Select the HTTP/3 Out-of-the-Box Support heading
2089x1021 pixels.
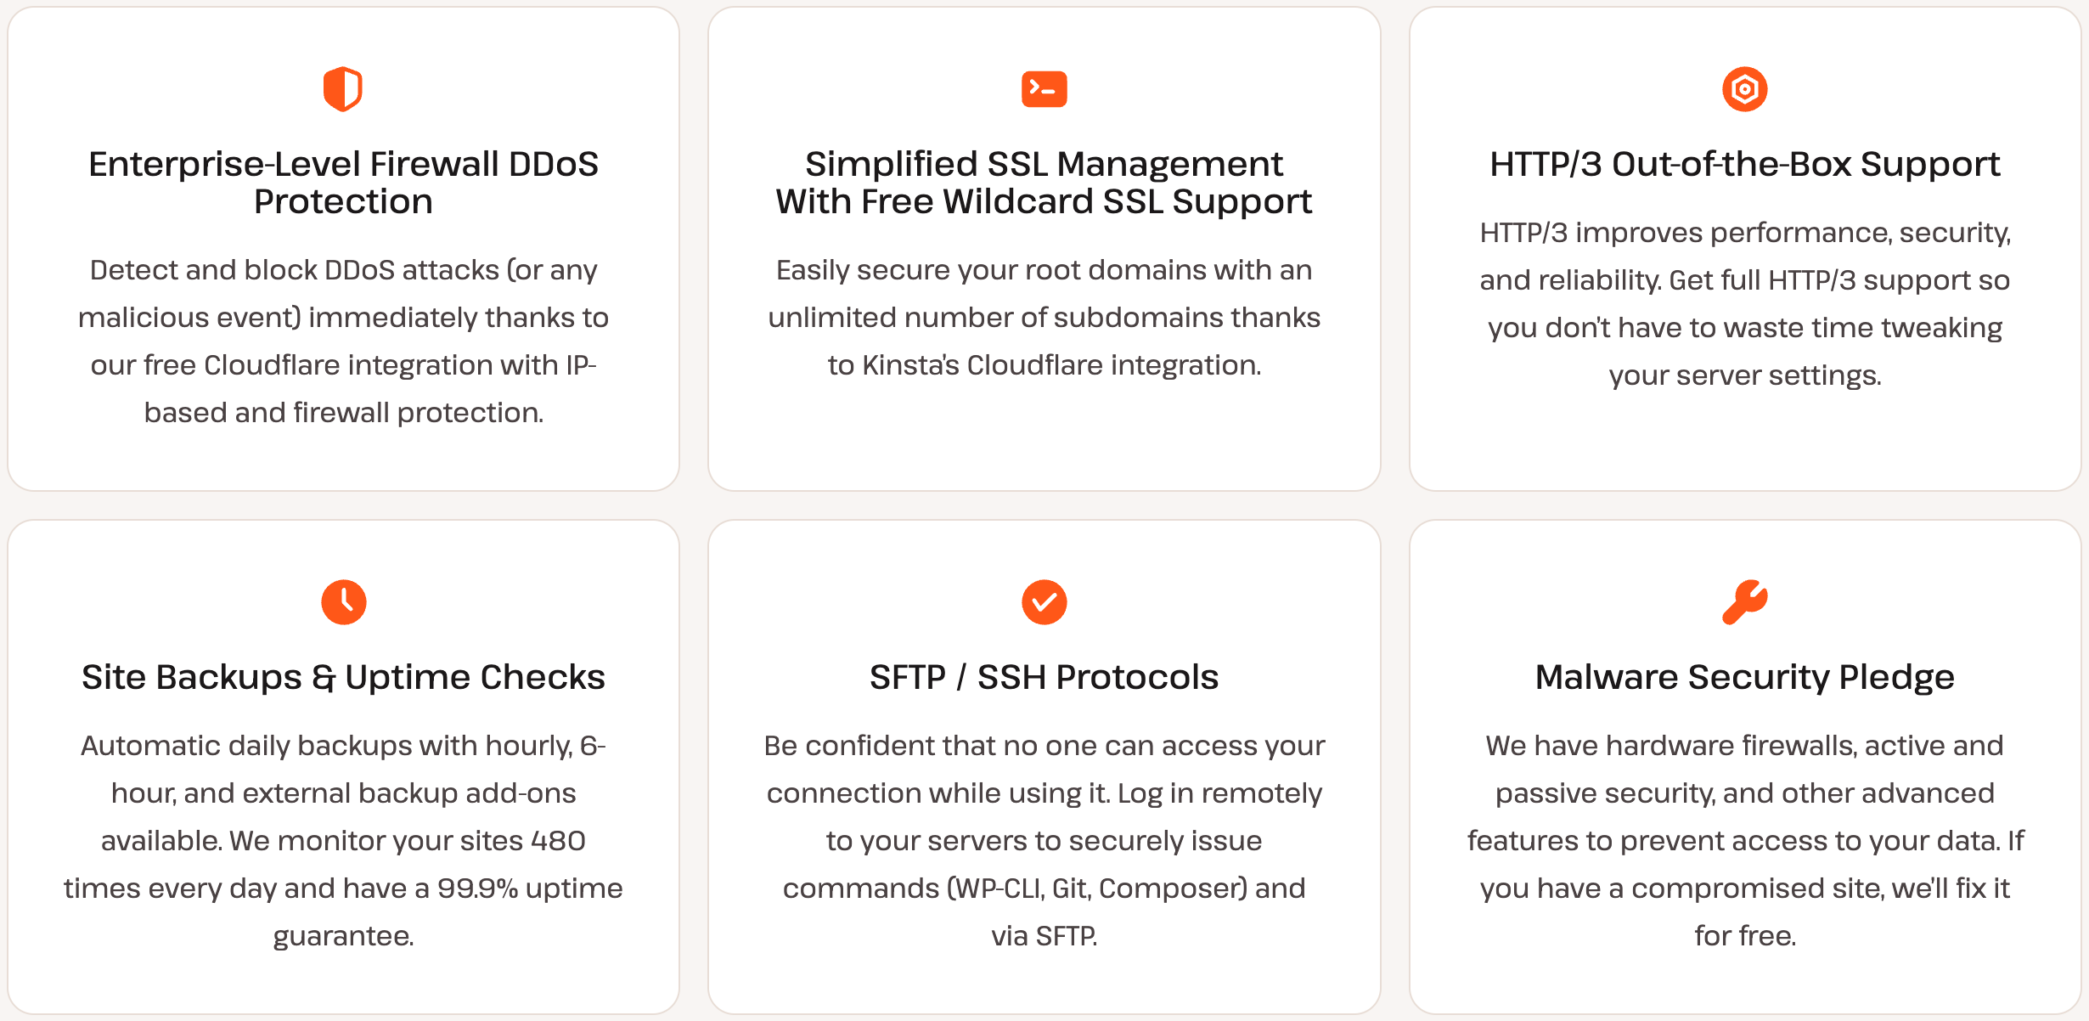[x=1744, y=164]
